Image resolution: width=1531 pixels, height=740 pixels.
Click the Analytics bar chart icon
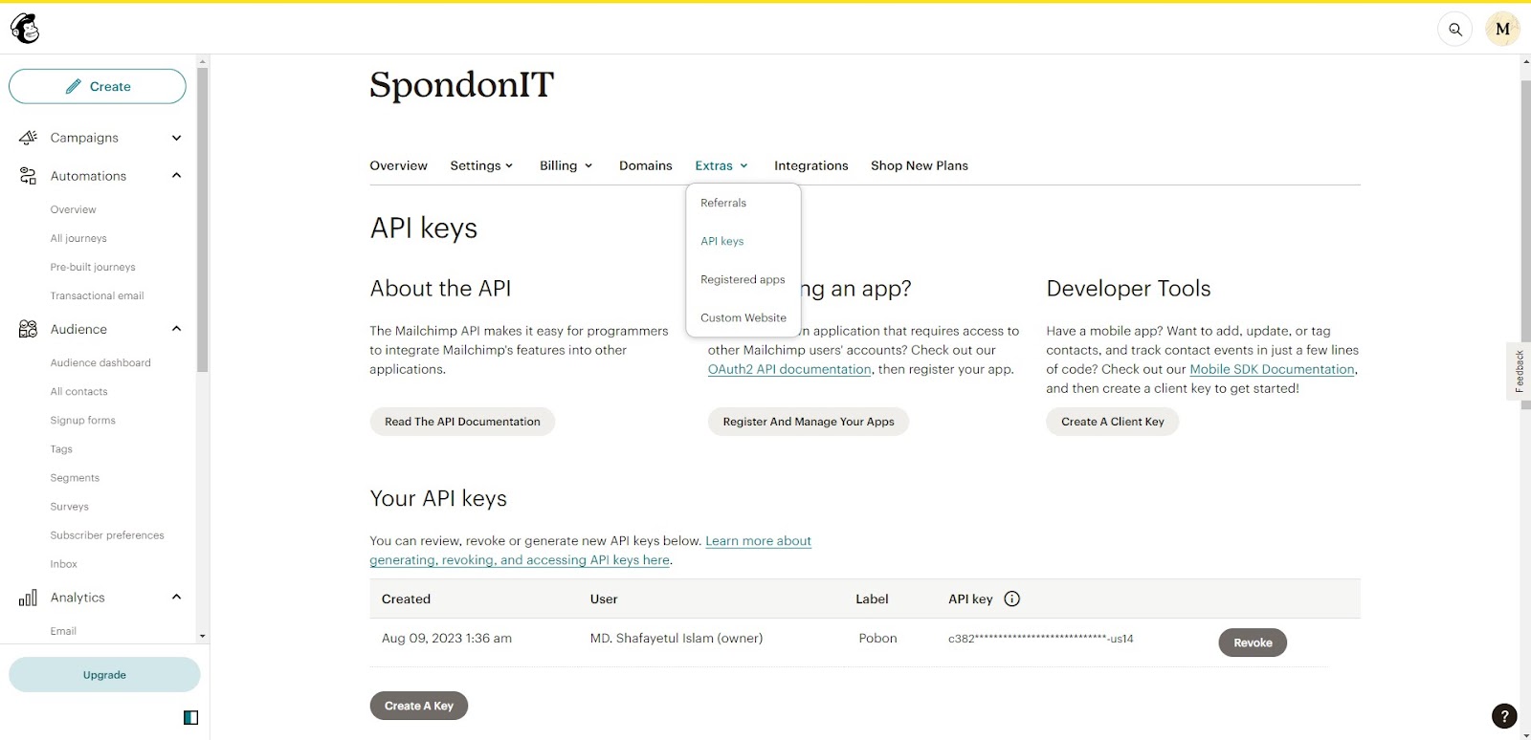click(x=28, y=598)
